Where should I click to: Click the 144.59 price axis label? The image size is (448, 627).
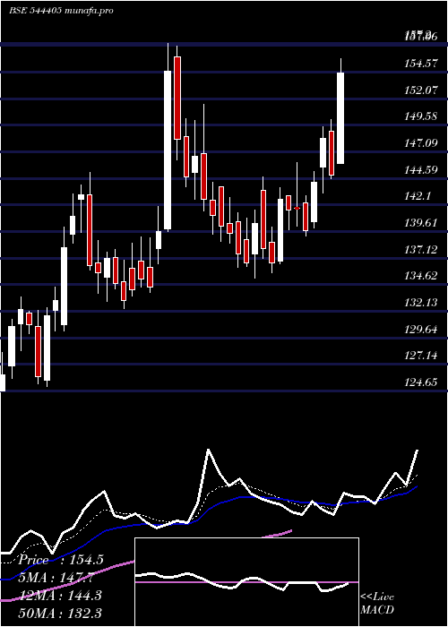421,169
